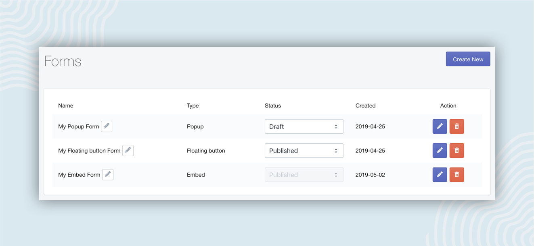Rename My Embed Form via pencil icon

(x=108, y=174)
